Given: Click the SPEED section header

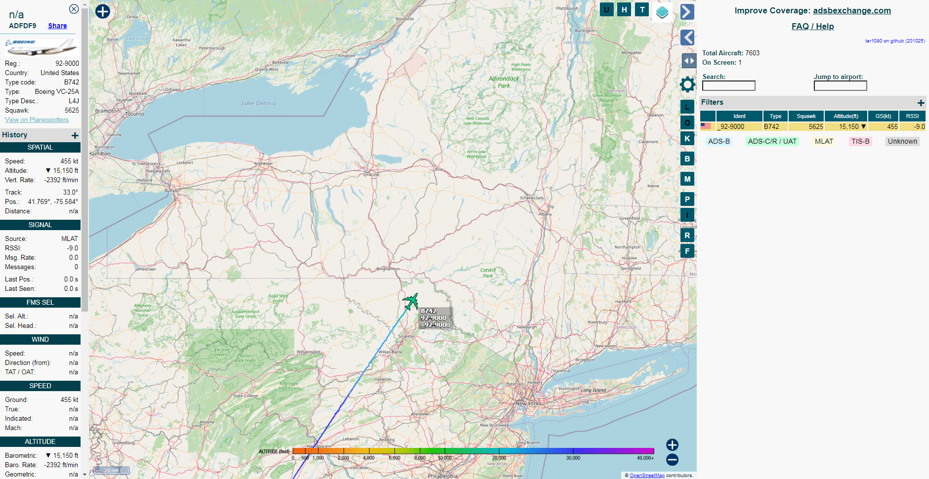Looking at the screenshot, I should pyautogui.click(x=40, y=386).
